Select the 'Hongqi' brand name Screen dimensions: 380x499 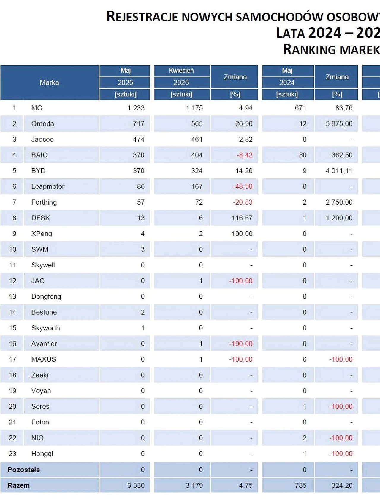pos(42,454)
